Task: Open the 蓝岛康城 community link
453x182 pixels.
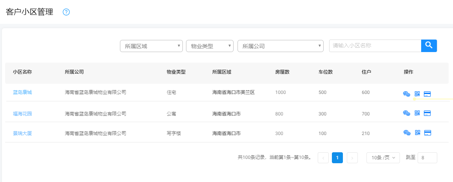Action: pyautogui.click(x=22, y=92)
